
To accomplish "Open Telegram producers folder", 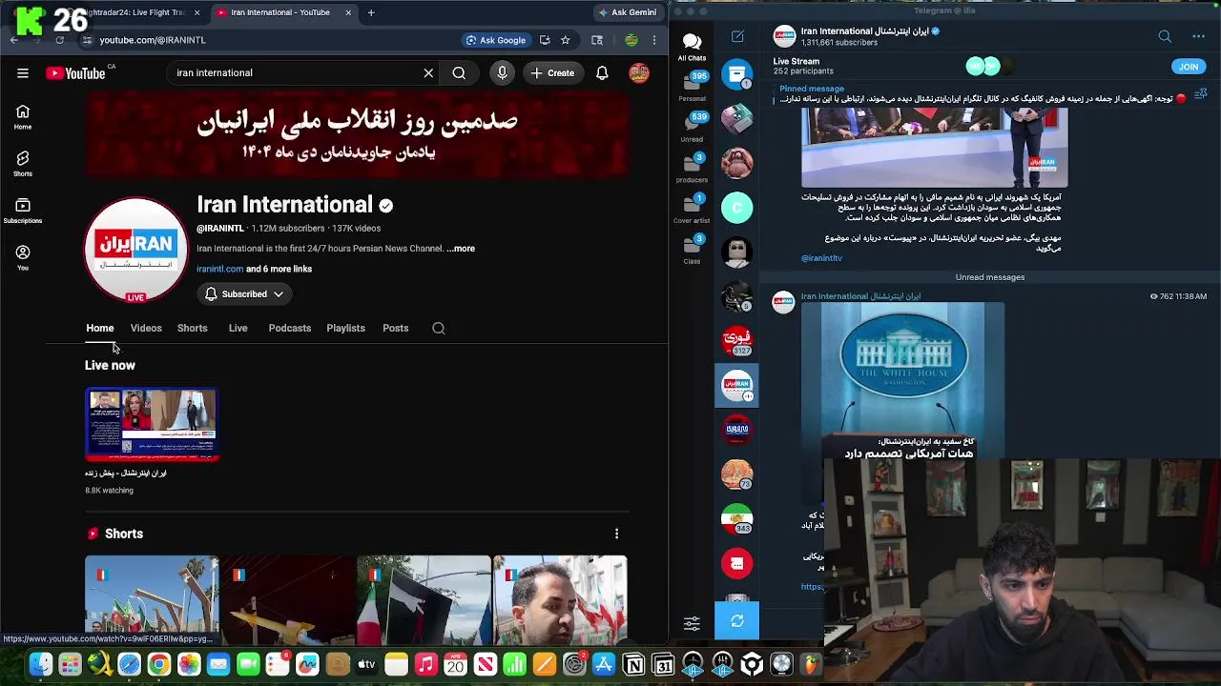I will pos(692,168).
